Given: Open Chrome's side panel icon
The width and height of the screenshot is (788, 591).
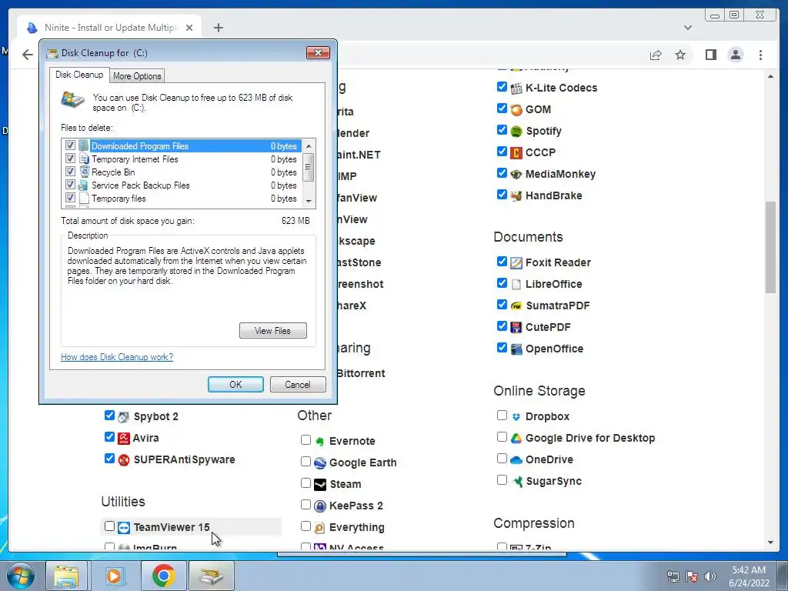Looking at the screenshot, I should coord(710,55).
